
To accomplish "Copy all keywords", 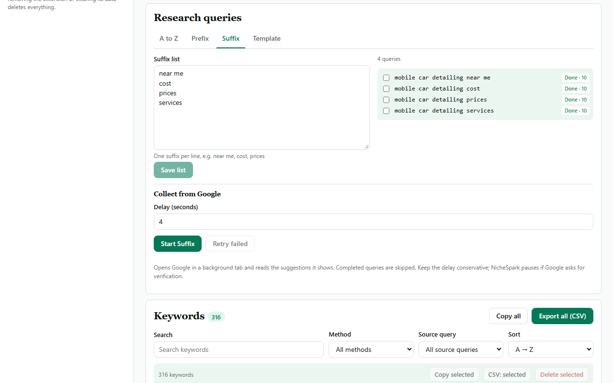I will 509,316.
